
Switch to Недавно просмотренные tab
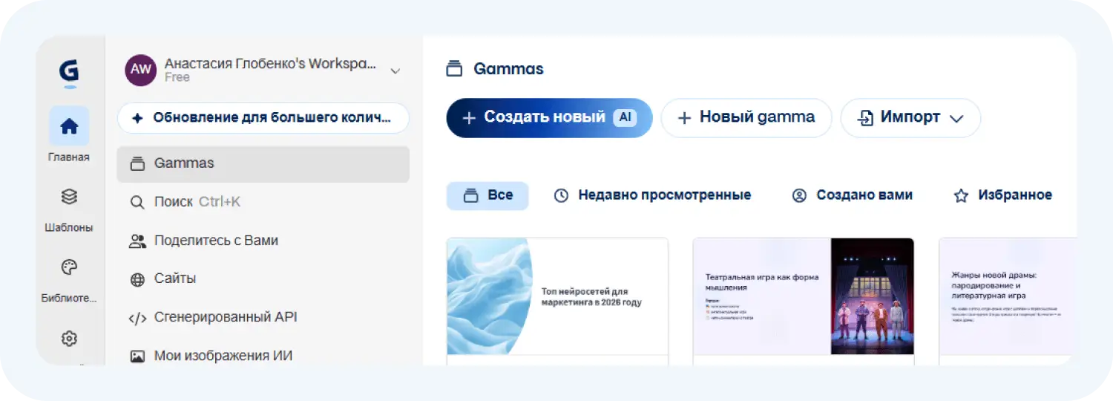coord(653,195)
